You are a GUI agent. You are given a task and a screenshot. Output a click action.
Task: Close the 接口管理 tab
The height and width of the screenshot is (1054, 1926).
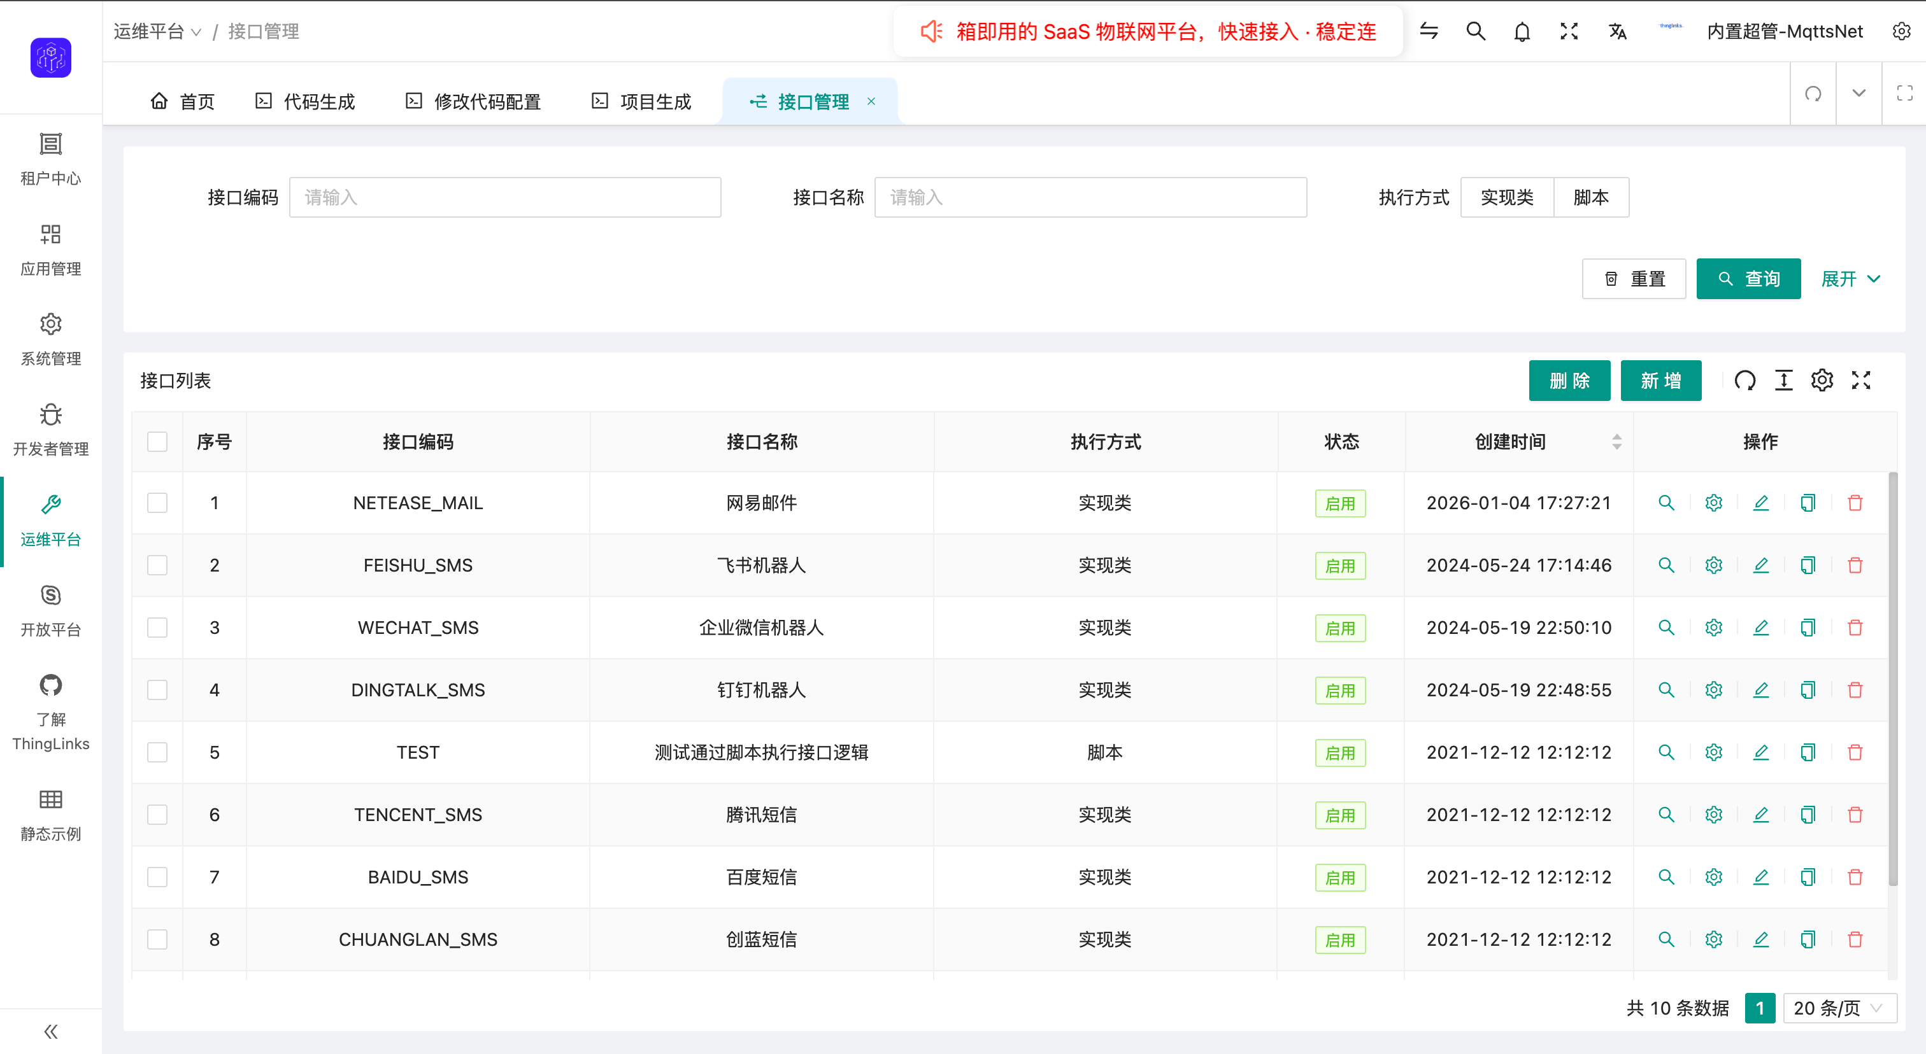[x=871, y=102]
